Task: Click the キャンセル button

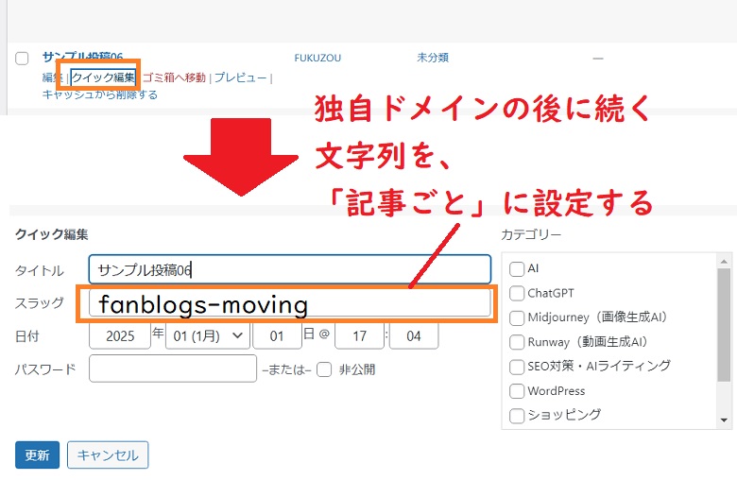Action: coord(108,454)
